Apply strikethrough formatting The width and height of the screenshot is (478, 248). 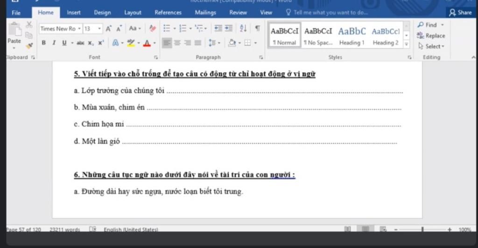(80, 43)
